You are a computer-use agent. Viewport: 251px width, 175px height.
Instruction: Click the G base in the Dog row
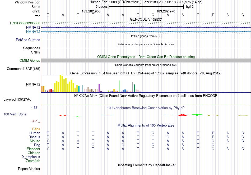click(x=123, y=145)
